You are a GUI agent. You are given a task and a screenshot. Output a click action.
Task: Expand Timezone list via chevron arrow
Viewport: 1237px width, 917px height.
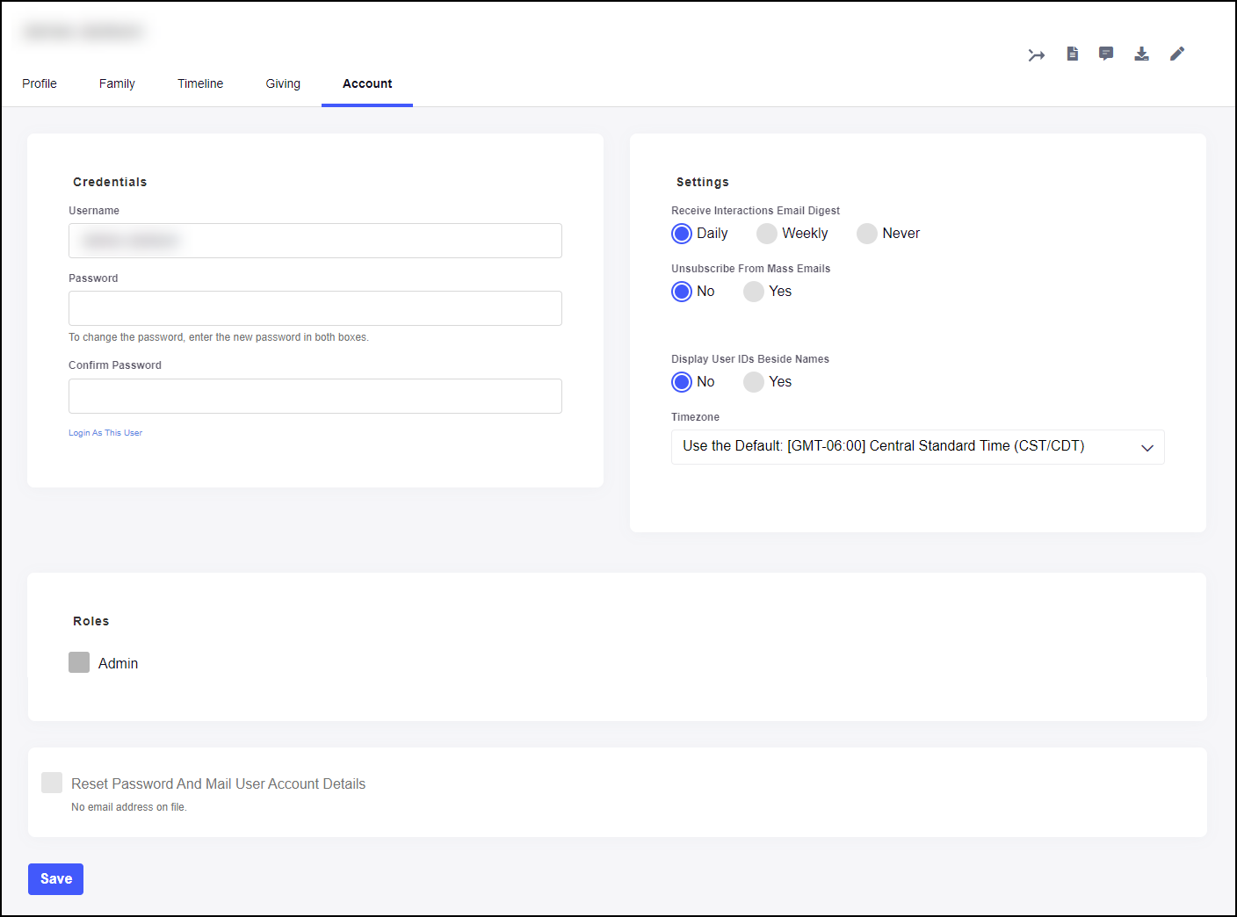(1147, 448)
